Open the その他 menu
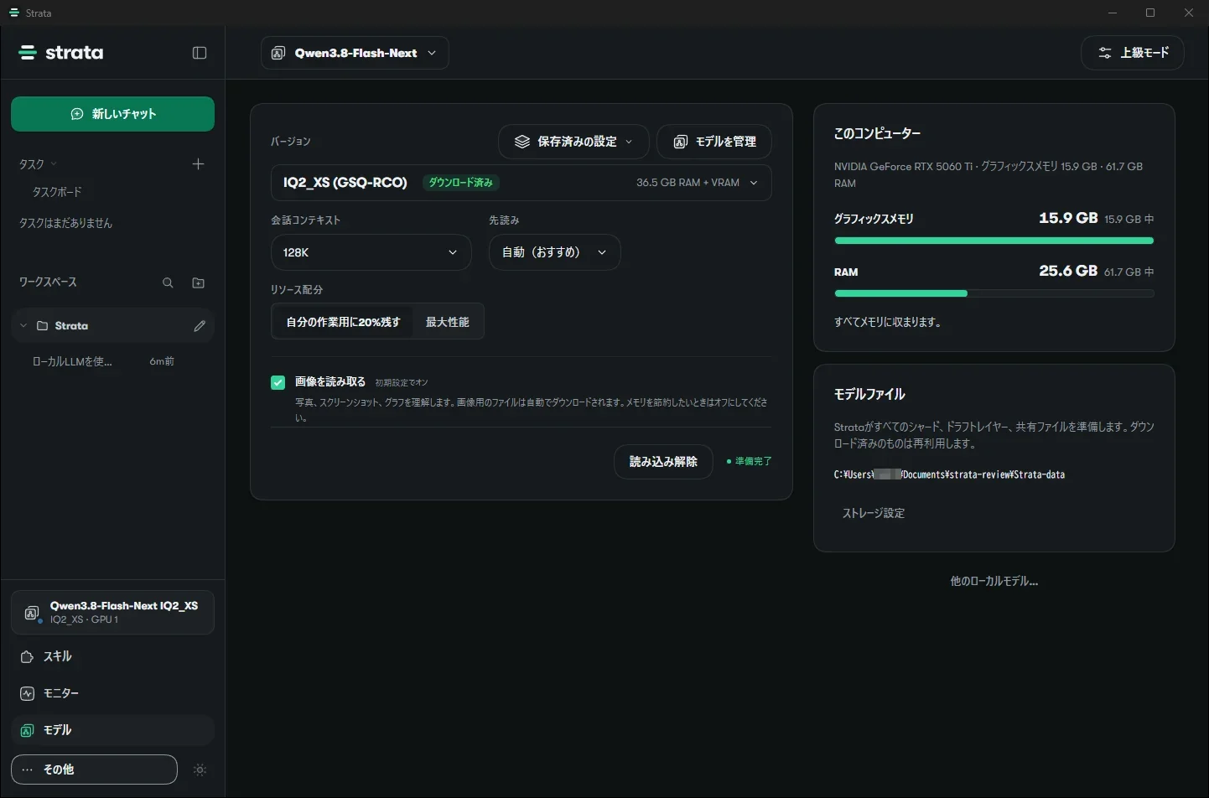This screenshot has width=1209, height=798. pos(94,769)
